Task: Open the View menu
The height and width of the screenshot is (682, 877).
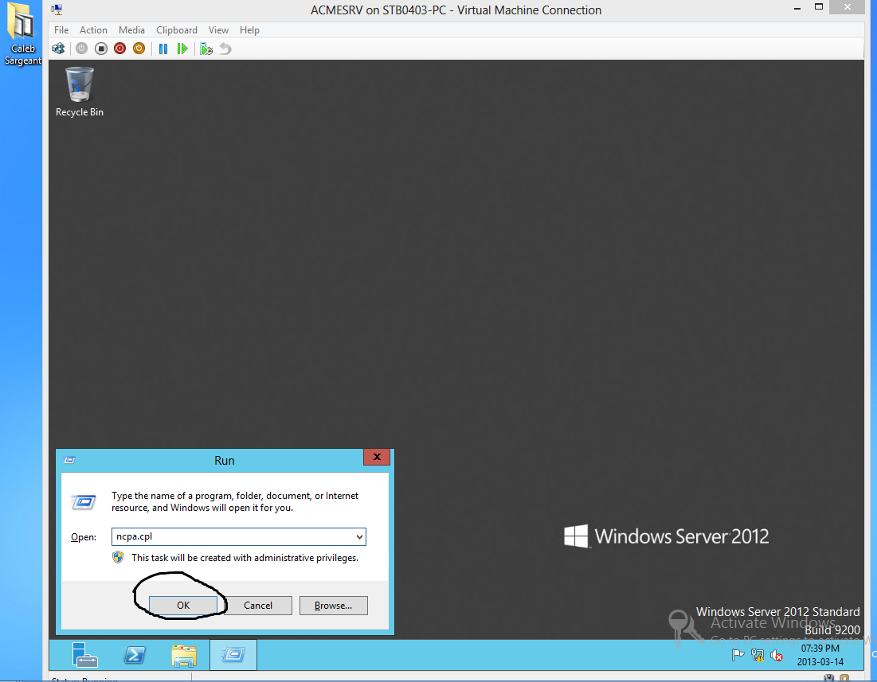Action: (x=218, y=30)
